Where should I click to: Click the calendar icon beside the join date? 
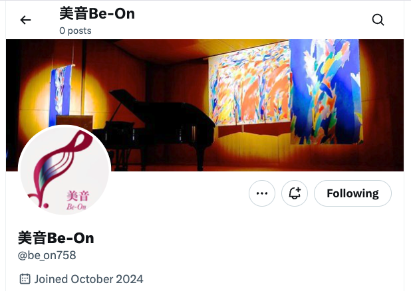tap(25, 279)
